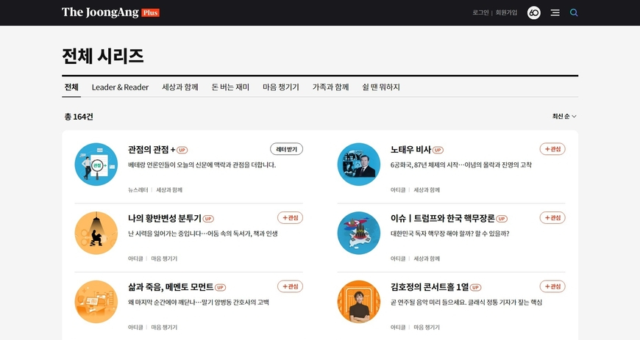Screen dimensions: 640x340
Task: Click 마음 챙기기 tag under 김호정의 콘서트홀 1열
Action: click(x=427, y=328)
